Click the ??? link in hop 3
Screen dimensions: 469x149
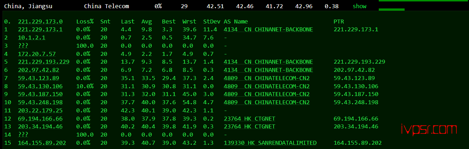[x=23, y=46]
